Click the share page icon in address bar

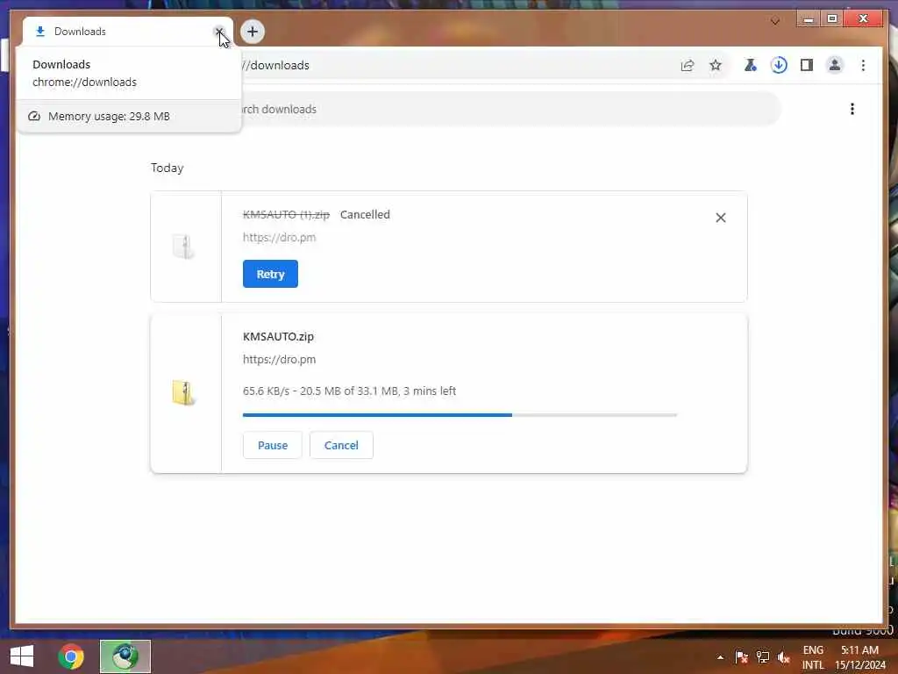click(688, 65)
